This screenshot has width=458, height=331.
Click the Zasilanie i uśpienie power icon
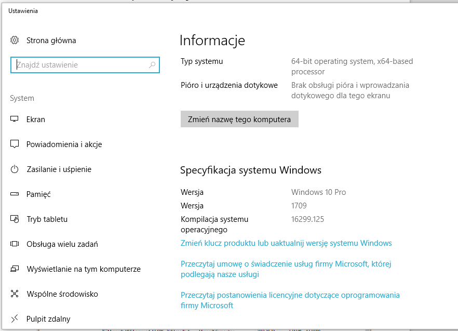[x=15, y=169]
